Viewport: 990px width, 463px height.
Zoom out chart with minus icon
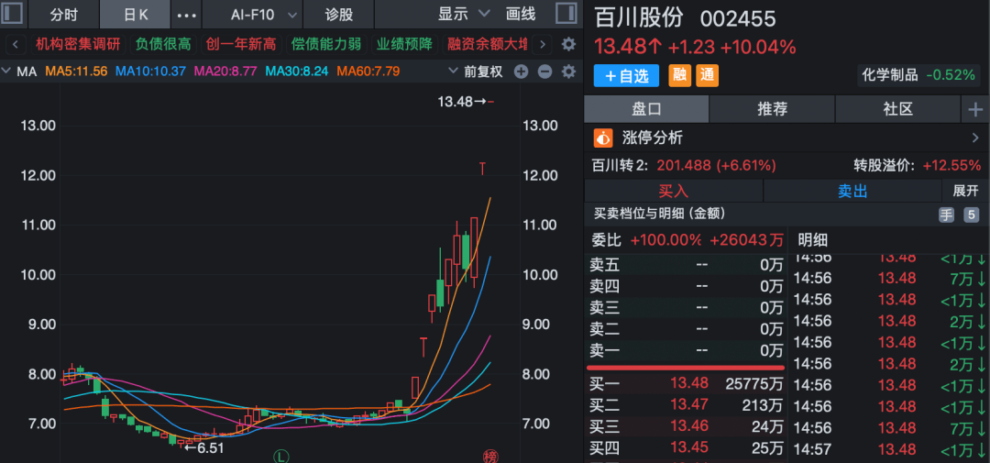tap(544, 72)
